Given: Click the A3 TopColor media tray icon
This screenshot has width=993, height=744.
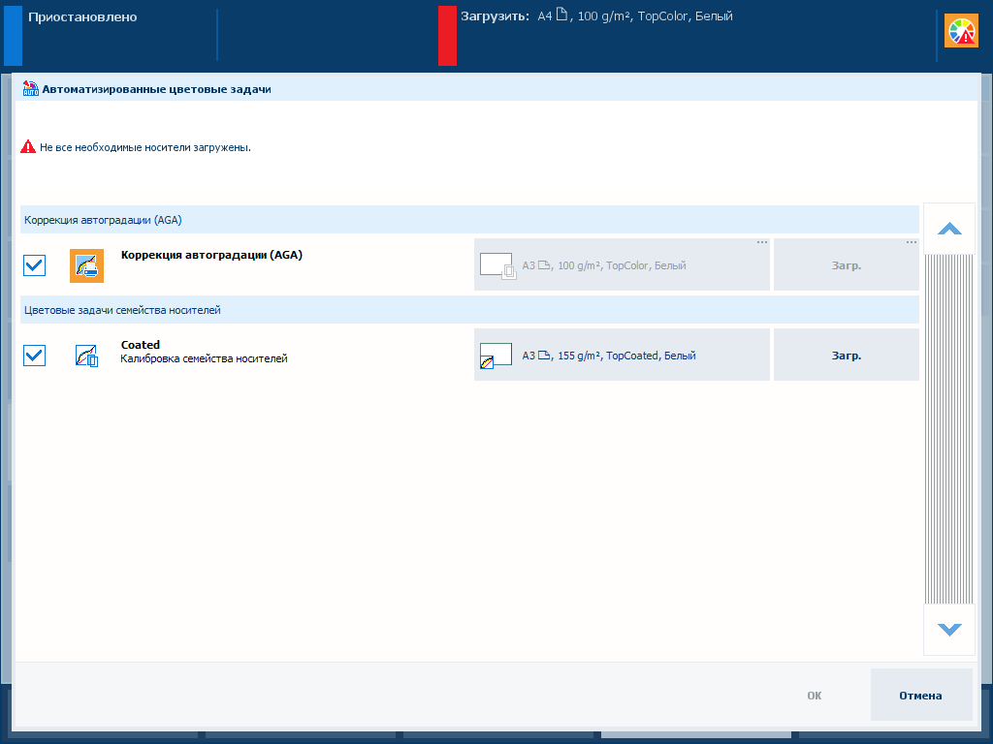Looking at the screenshot, I should click(497, 266).
